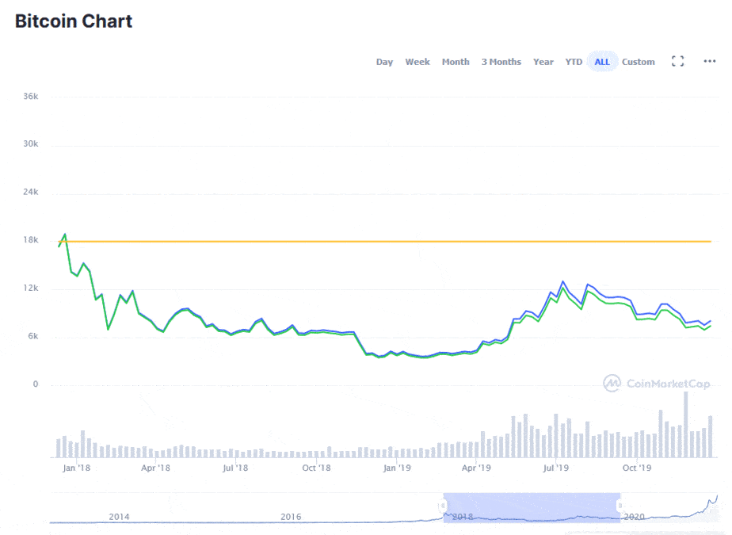Choose the 3 Months range
This screenshot has width=732, height=535.
click(501, 62)
